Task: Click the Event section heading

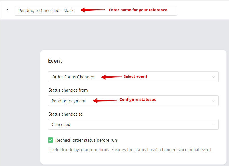Action: 55,61
